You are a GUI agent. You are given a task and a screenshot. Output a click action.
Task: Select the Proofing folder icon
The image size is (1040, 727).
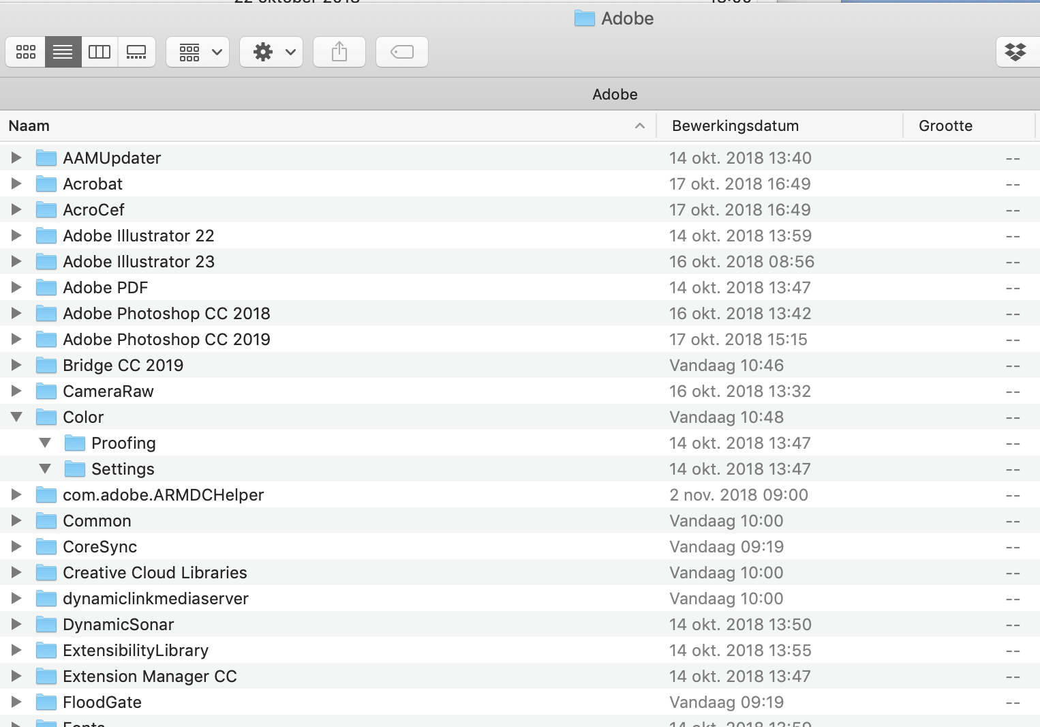coord(75,443)
